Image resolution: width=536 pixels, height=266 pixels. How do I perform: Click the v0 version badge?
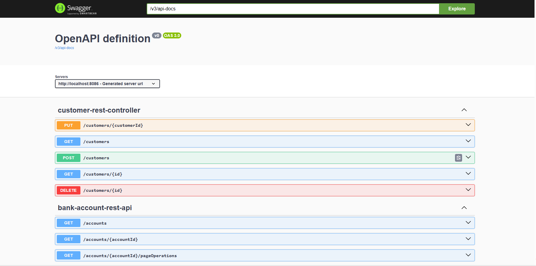click(x=157, y=35)
